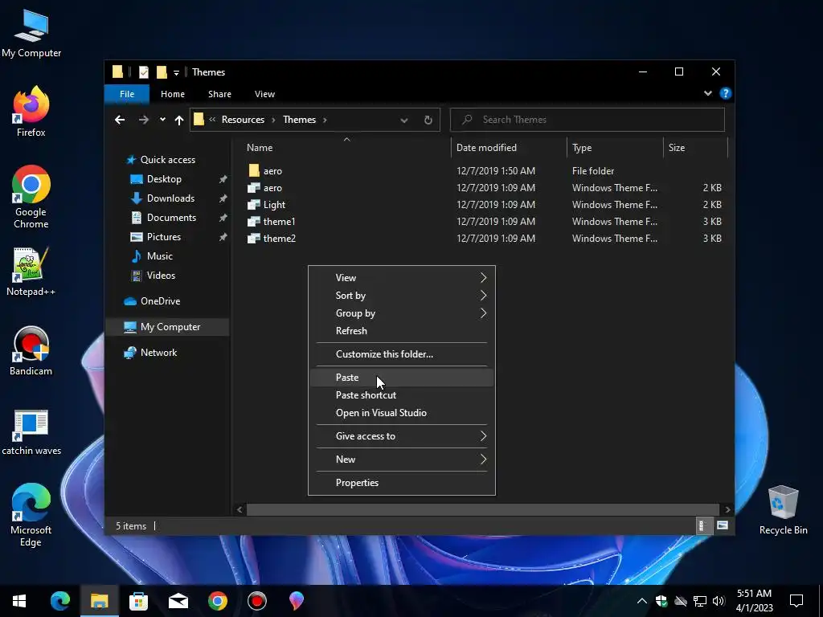Open Bandicam recorder from the taskbar
Viewport: 823px width, 617px height.
click(256, 601)
